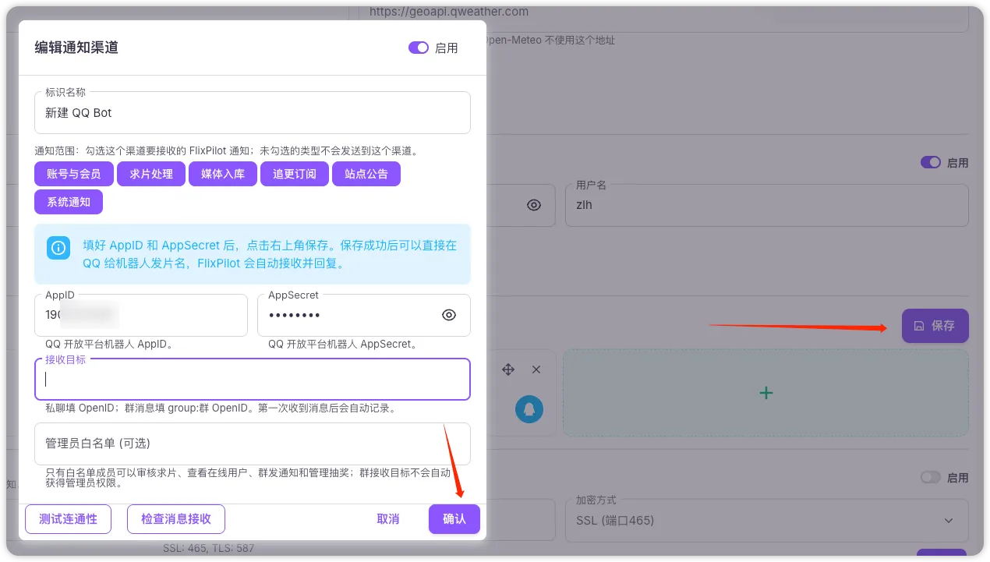Click the 检查消息接收 button
The width and height of the screenshot is (990, 562).
[x=176, y=518]
